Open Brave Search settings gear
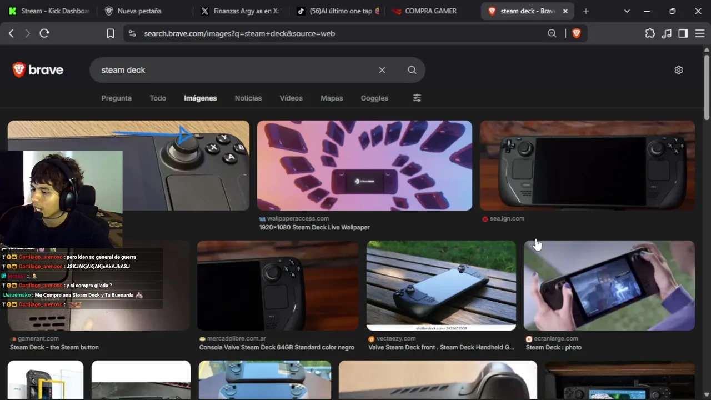The width and height of the screenshot is (711, 400). point(679,70)
